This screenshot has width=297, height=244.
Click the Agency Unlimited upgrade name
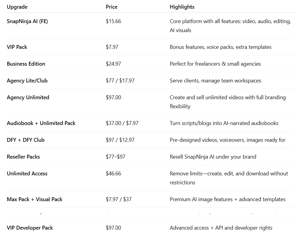(x=28, y=97)
